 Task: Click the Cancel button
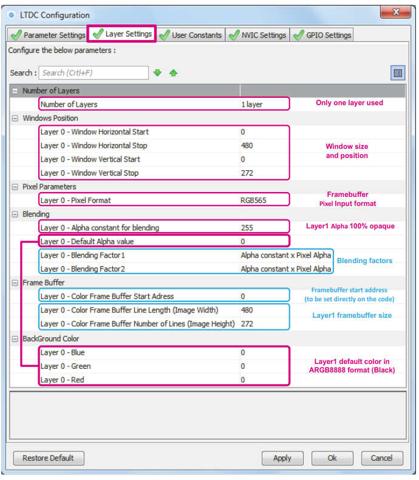382,458
